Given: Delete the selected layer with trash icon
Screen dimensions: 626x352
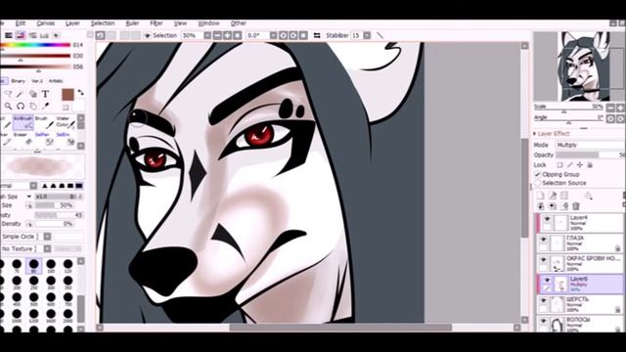Looking at the screenshot, I should [x=576, y=206].
